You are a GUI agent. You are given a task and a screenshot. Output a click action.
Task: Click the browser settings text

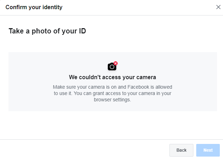112,100
